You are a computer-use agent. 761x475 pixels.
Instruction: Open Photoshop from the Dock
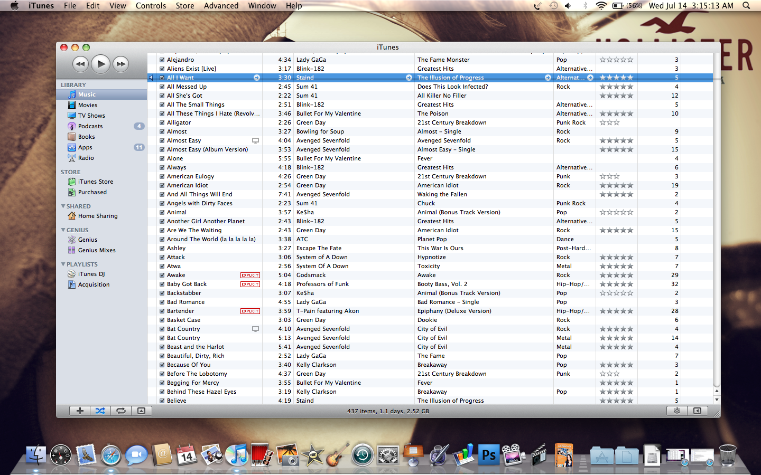pos(489,454)
